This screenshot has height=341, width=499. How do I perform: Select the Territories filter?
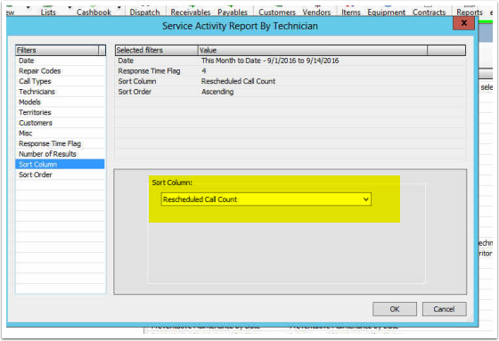(x=61, y=112)
